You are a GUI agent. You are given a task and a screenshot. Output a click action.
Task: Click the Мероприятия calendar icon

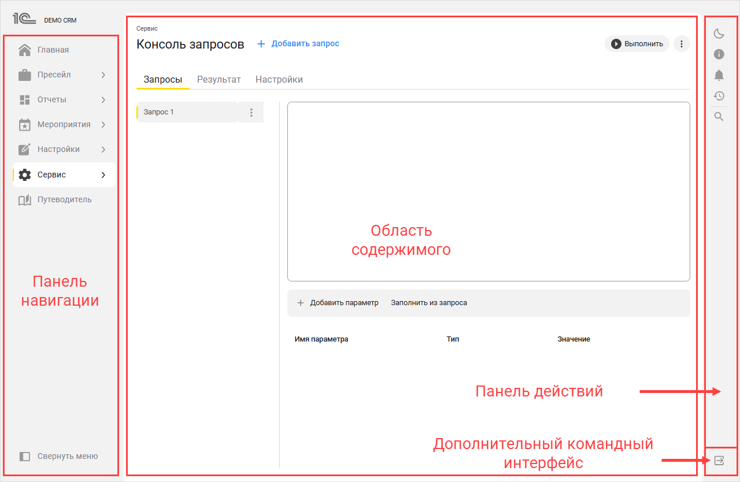24,124
